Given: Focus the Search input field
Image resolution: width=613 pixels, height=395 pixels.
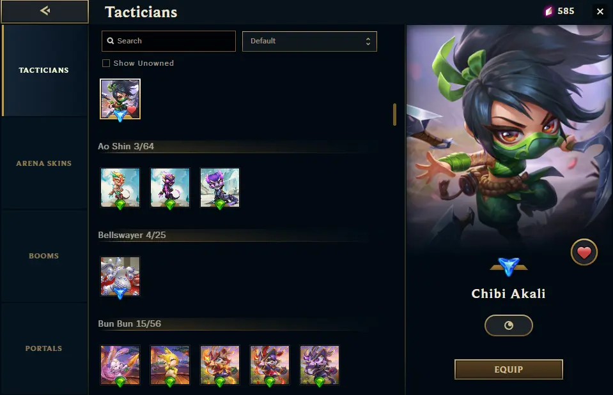Looking at the screenshot, I should (x=169, y=41).
